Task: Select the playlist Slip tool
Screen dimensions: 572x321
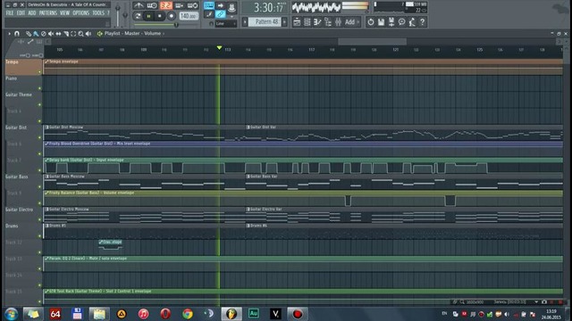Action: pos(58,34)
